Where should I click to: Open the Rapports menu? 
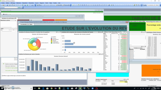pos(42,3)
